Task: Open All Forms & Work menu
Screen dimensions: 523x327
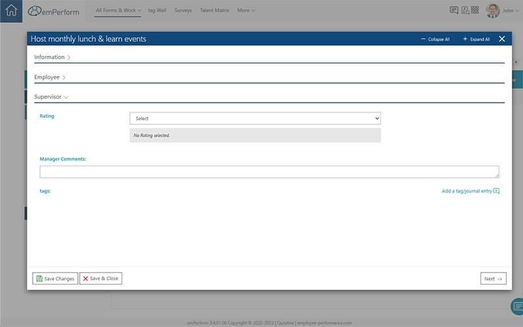Action: tap(118, 10)
